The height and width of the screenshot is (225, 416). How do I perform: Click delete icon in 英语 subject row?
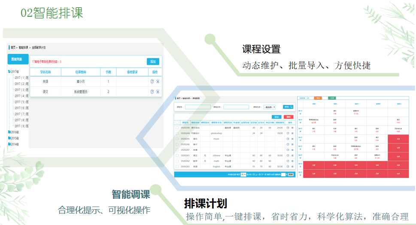click(x=158, y=81)
